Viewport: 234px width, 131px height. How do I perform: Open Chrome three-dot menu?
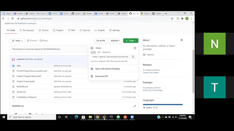pos(191,18)
